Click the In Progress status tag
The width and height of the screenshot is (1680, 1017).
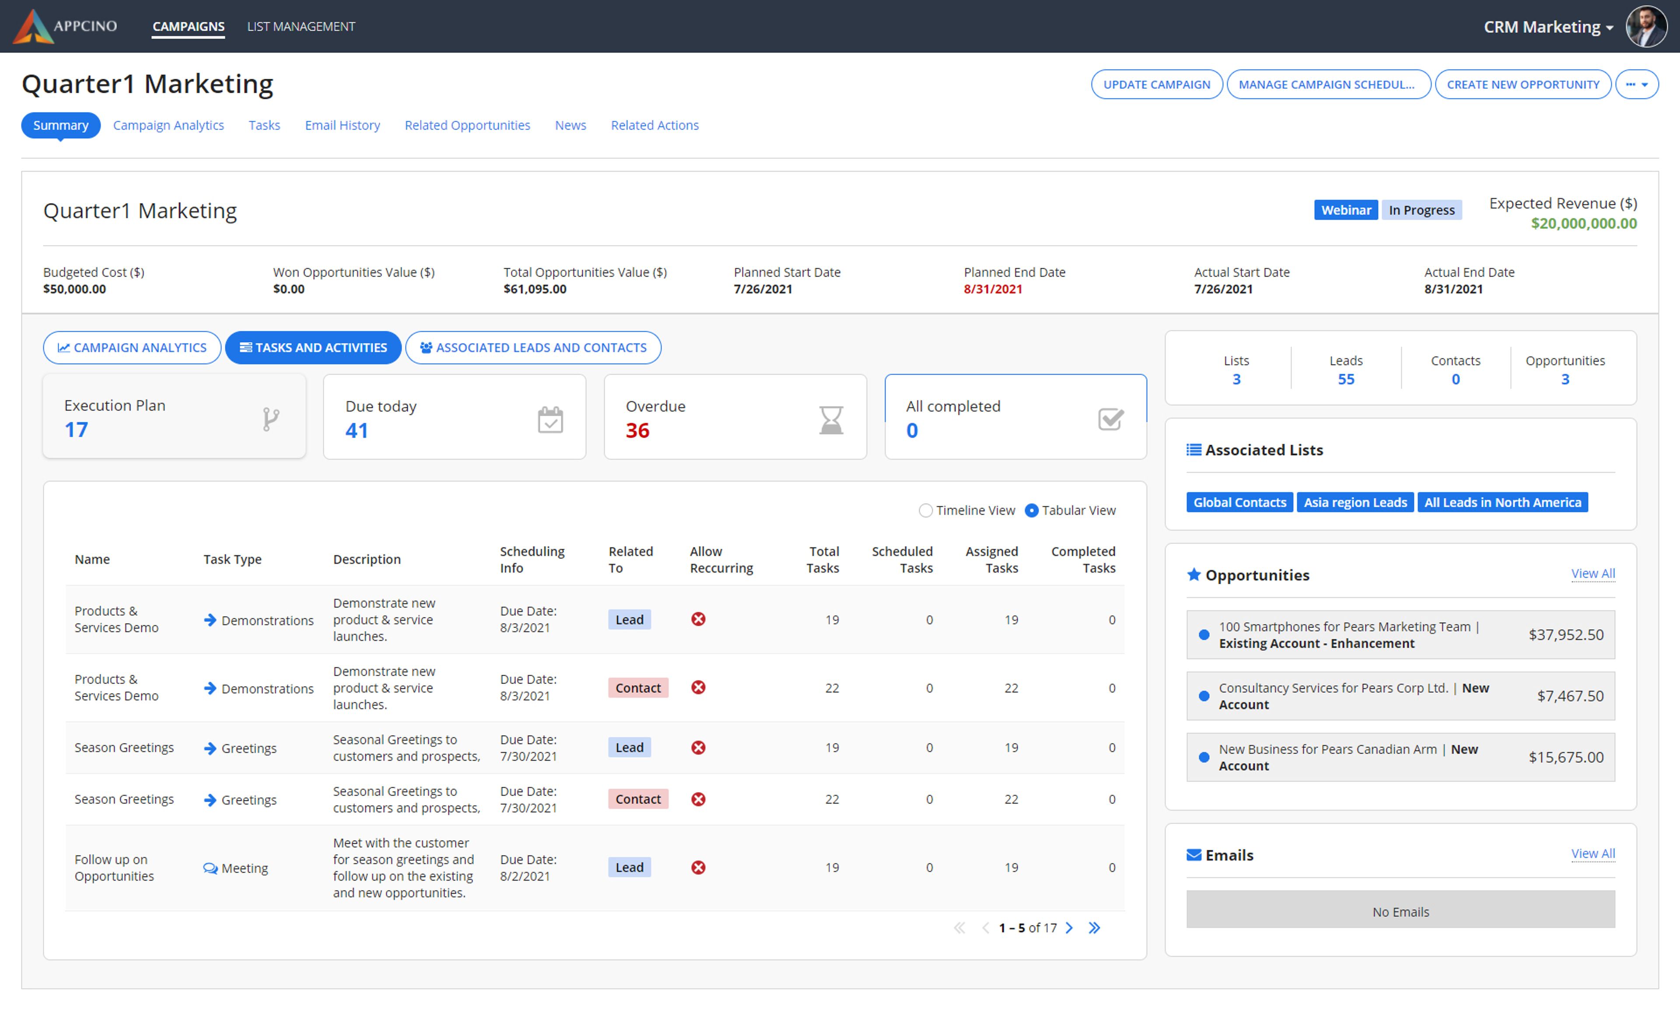(1421, 210)
